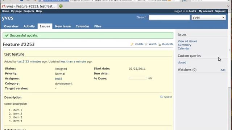This screenshot has height=130, width=232.
Task: Click the 'some description' text
Action: [x=16, y=104]
